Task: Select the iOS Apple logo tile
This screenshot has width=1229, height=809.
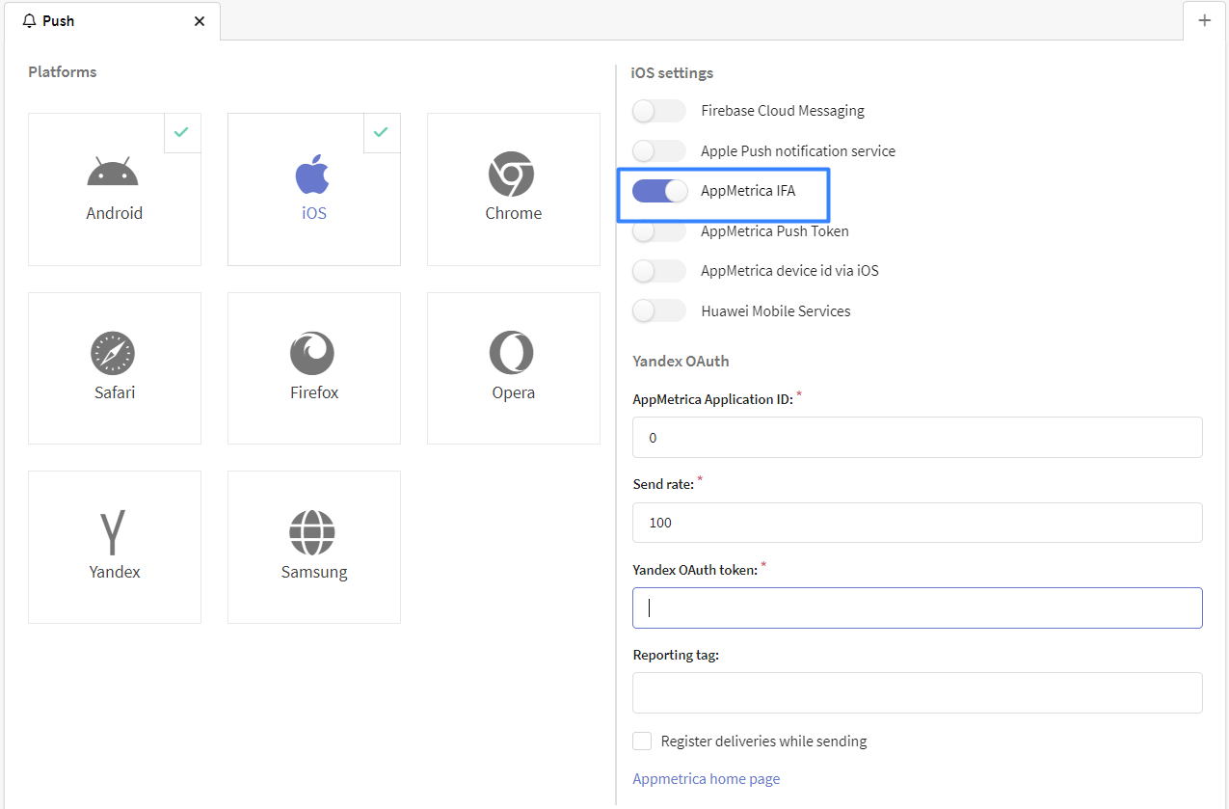Action: click(x=313, y=189)
